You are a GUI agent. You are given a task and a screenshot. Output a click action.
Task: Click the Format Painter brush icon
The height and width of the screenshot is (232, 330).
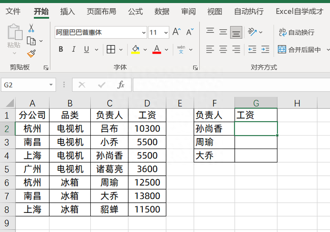coord(31,54)
